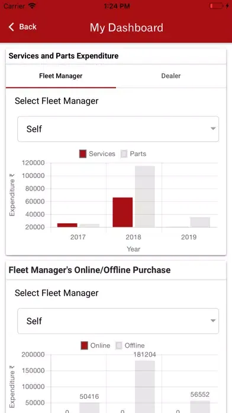Tap the 1:24 PM clock

click(x=117, y=6)
